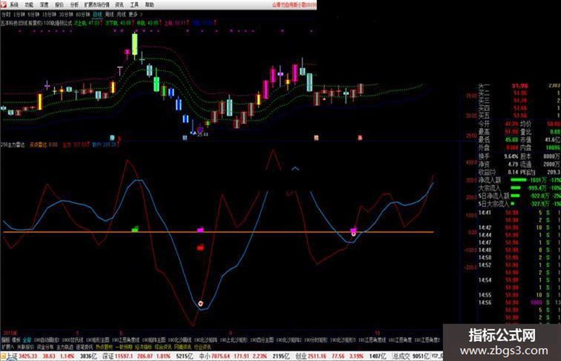Open the 关联报价 bottom tab

pyautogui.click(x=26, y=347)
